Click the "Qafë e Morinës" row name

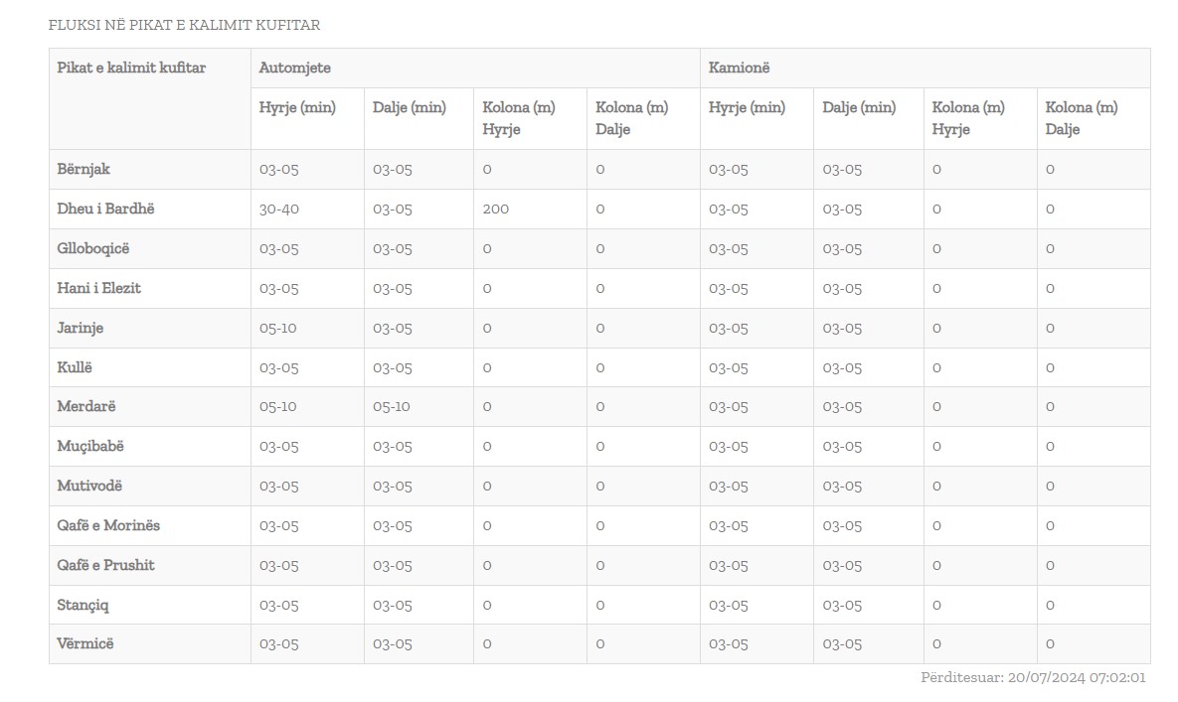pyautogui.click(x=108, y=525)
